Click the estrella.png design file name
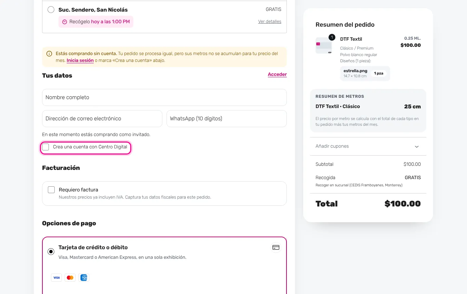467x294 pixels. pos(356,71)
